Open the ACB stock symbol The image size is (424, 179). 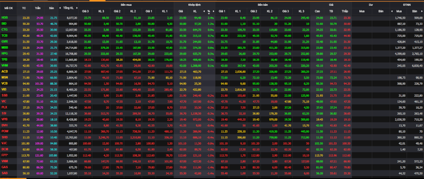pos(4,71)
